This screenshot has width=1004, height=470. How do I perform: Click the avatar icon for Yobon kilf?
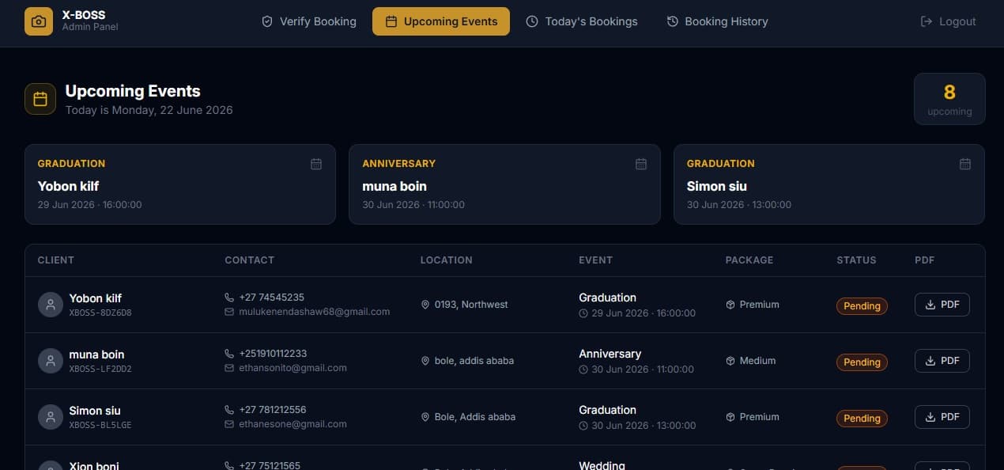click(x=51, y=305)
